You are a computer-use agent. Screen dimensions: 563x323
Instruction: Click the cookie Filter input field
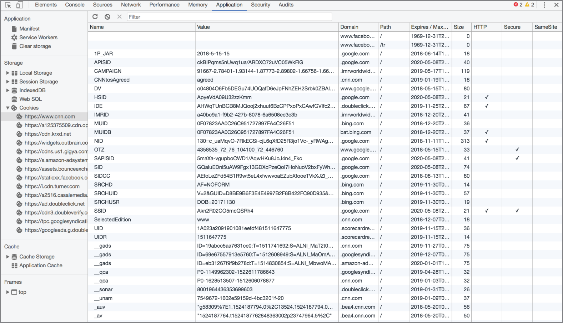click(x=229, y=17)
